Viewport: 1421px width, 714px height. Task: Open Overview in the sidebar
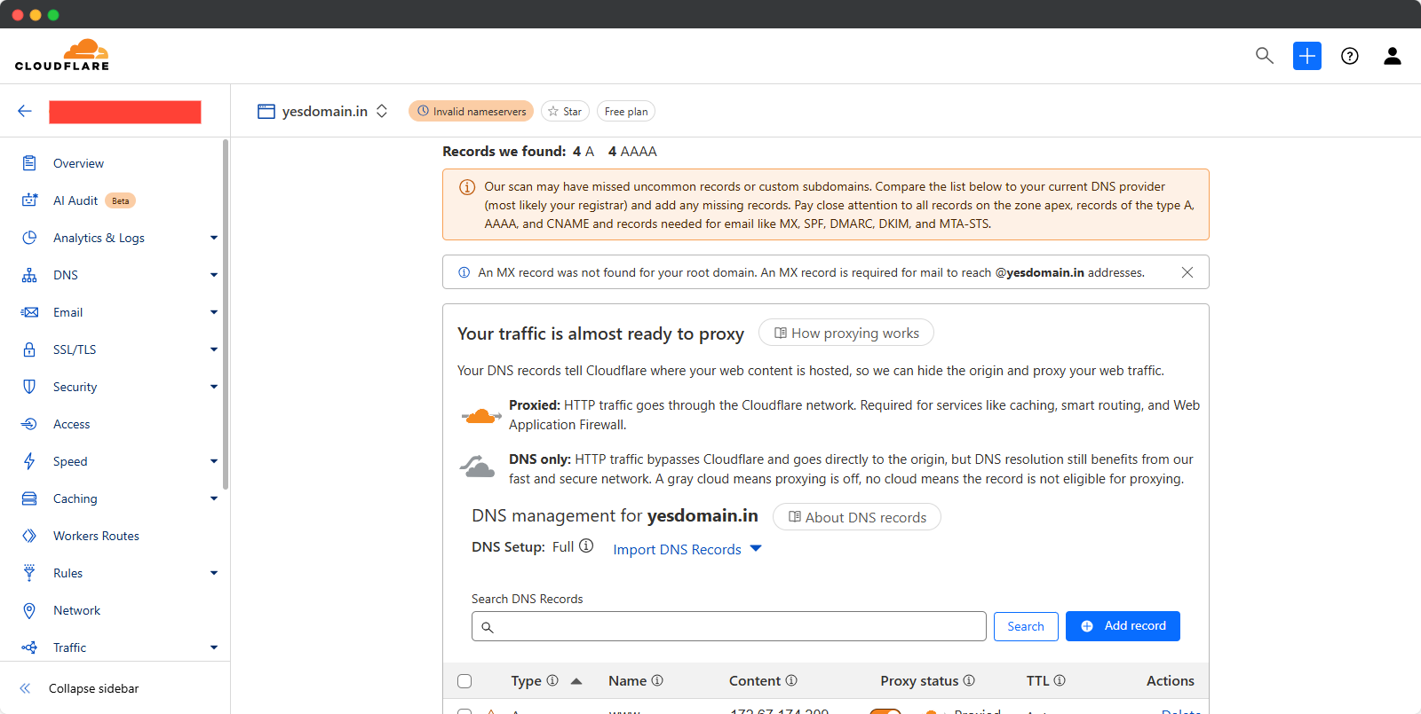[x=78, y=163]
